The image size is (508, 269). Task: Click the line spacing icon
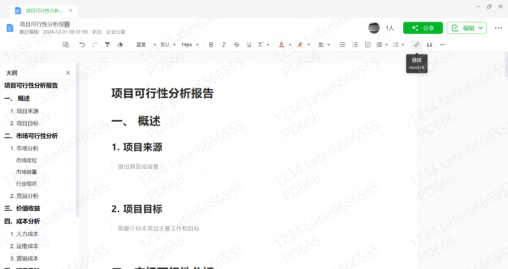(396, 45)
